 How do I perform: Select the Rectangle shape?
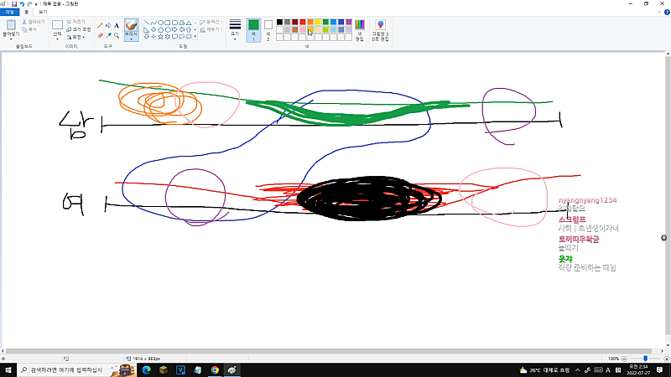click(167, 23)
